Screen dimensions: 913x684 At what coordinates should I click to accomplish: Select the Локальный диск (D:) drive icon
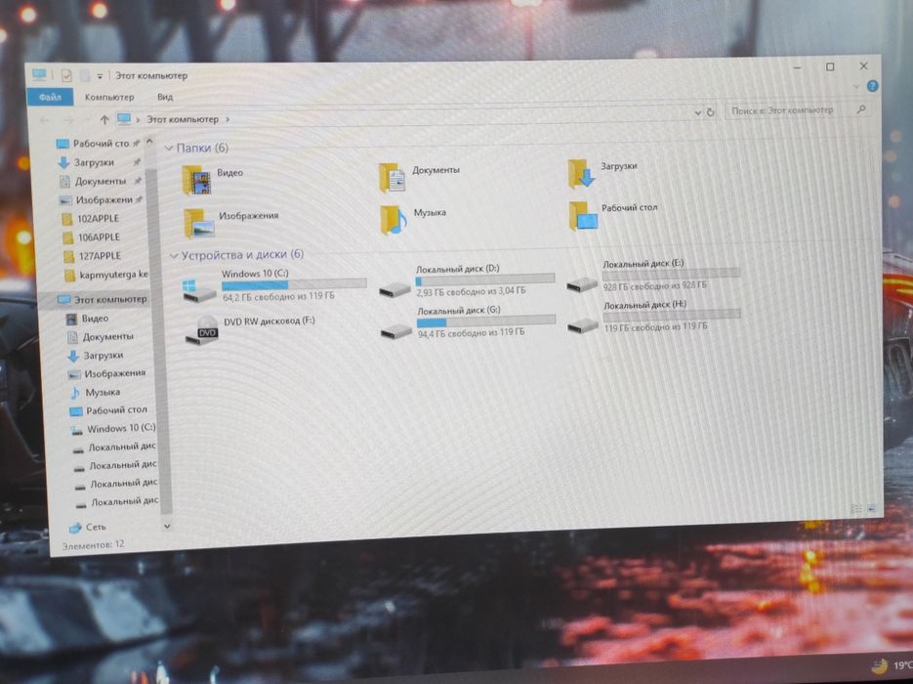coord(394,289)
